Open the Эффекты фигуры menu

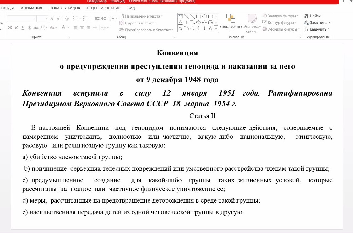(x=281, y=29)
